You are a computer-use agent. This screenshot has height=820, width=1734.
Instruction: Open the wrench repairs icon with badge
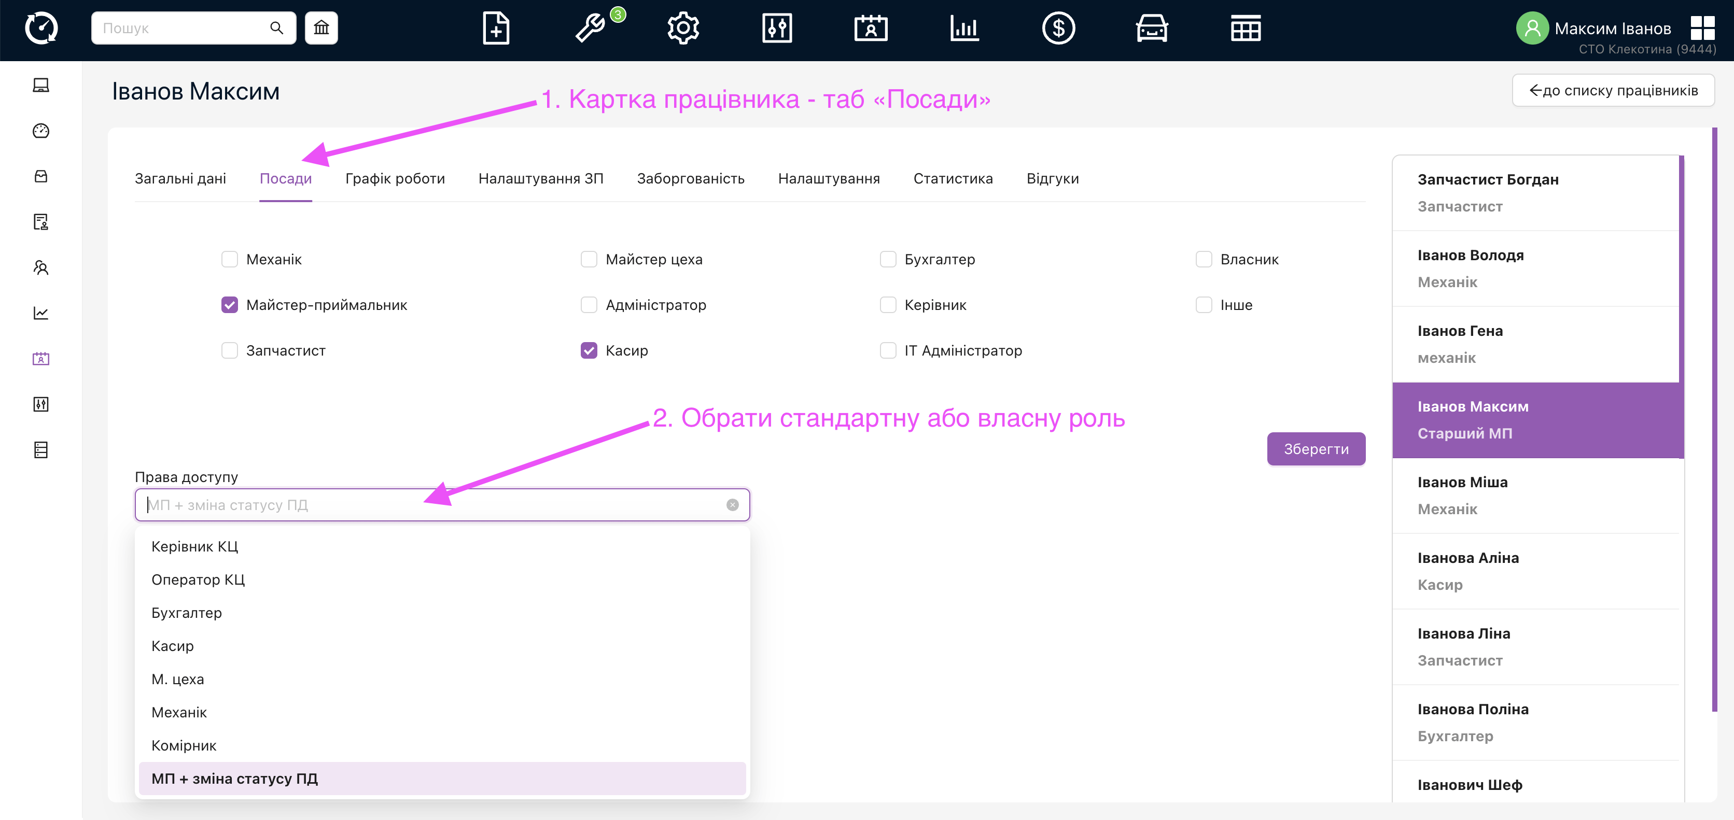point(590,29)
